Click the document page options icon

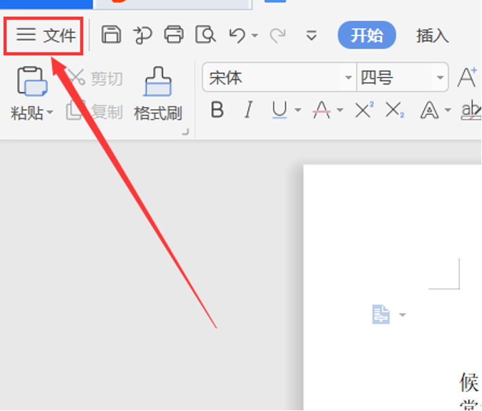click(x=381, y=314)
